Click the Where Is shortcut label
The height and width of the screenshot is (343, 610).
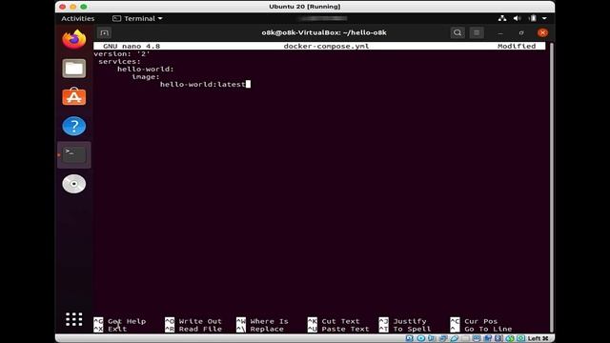269,321
